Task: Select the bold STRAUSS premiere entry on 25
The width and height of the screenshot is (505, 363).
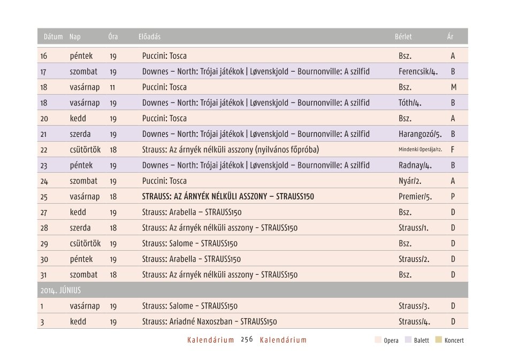Action: (228, 197)
